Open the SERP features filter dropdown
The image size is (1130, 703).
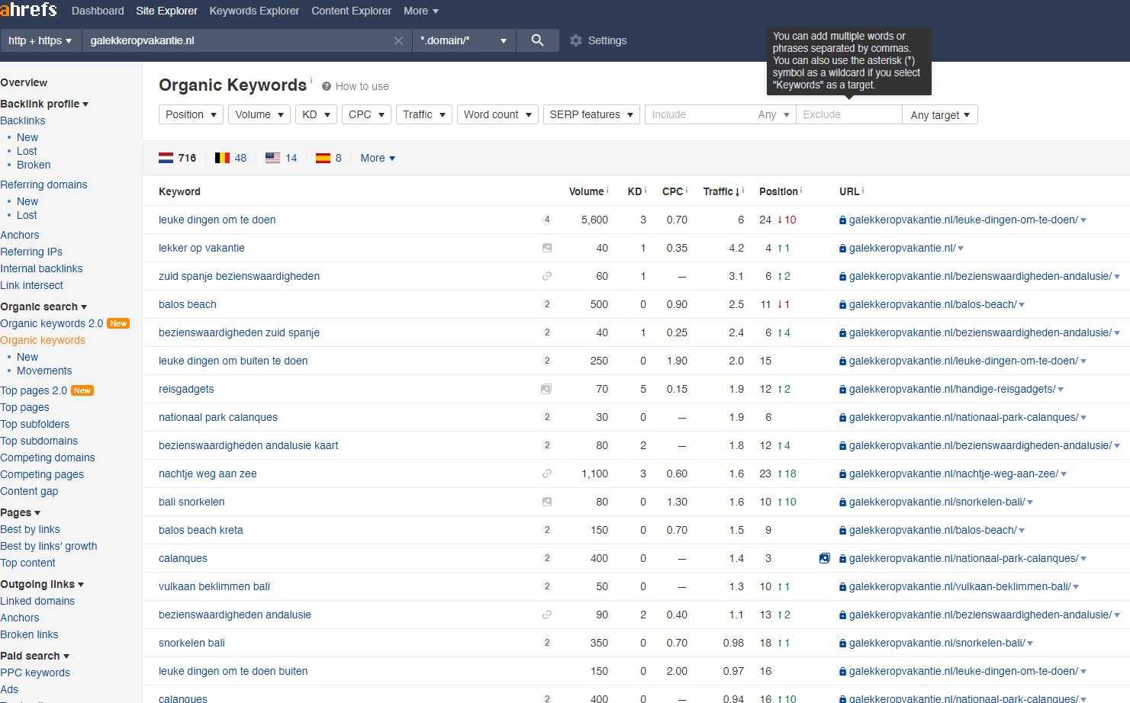tap(591, 114)
